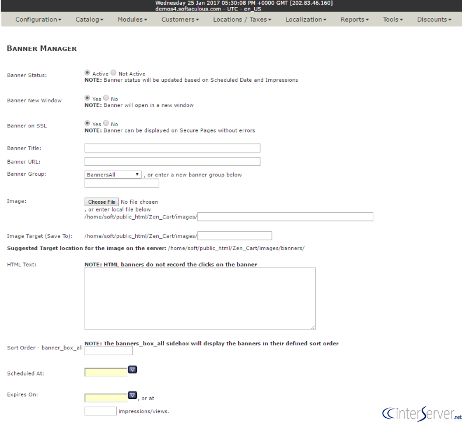Open the Modules menu
This screenshot has width=462, height=423.
pos(132,19)
